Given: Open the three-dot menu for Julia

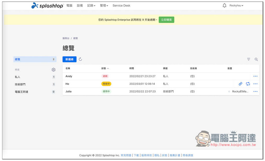Looking at the screenshot, I should point(255,91).
